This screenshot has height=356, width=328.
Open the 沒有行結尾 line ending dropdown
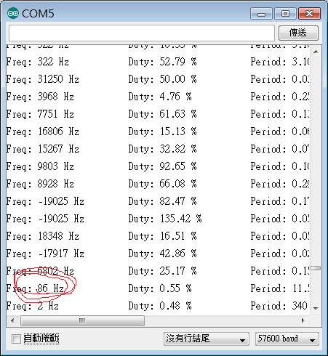point(207,339)
